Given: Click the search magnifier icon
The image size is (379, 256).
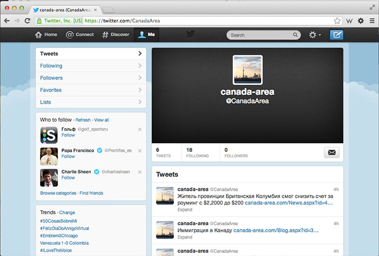Looking at the screenshot, I should tap(295, 35).
